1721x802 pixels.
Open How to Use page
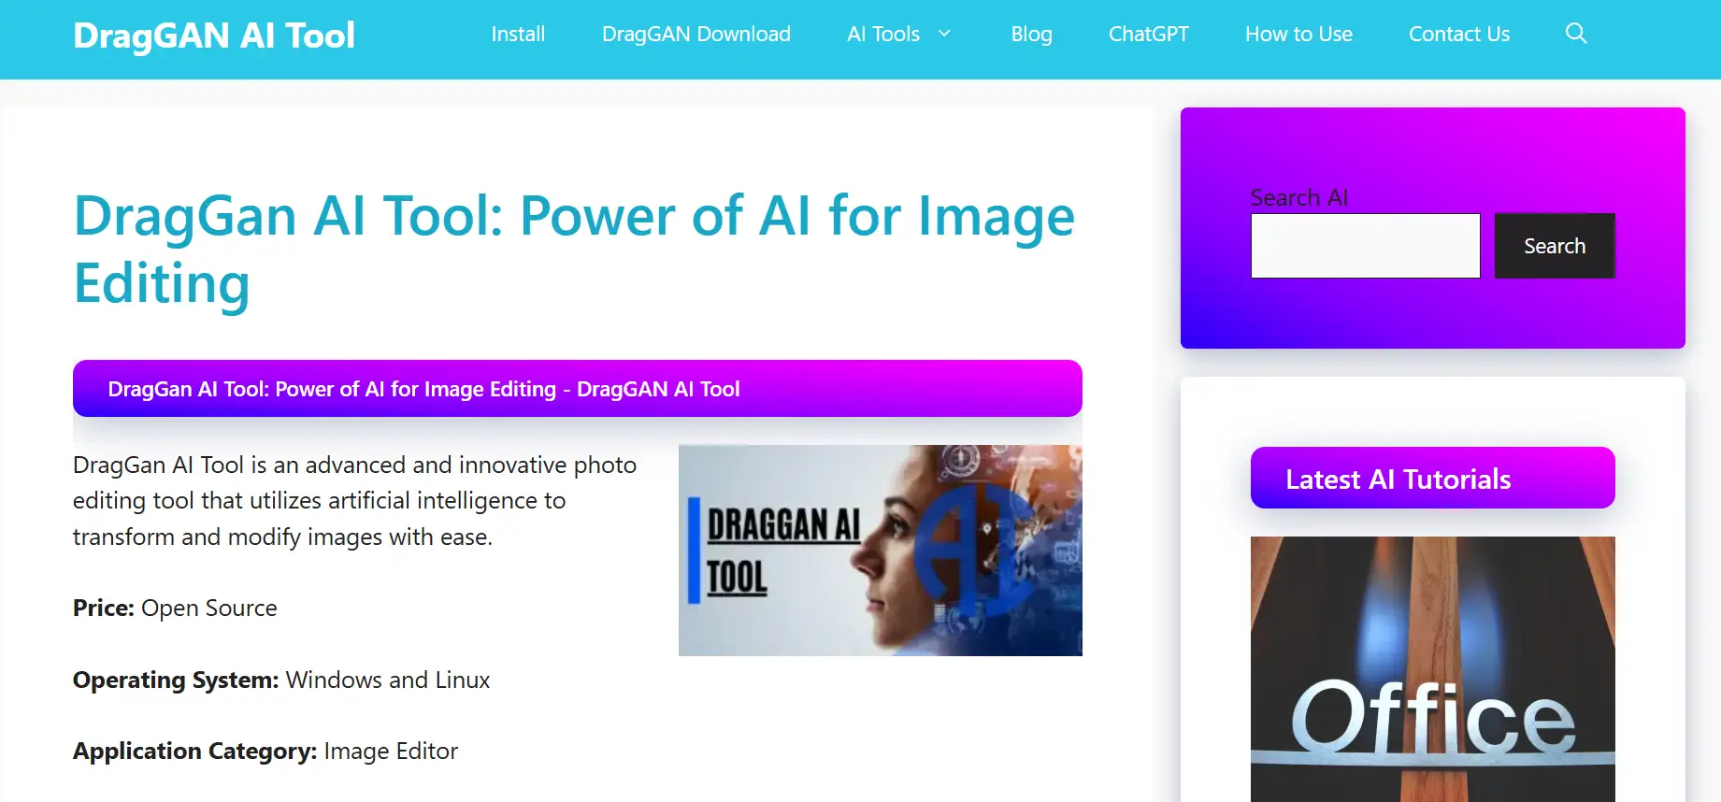[1298, 34]
